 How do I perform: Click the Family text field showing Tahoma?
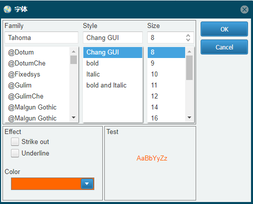41,37
